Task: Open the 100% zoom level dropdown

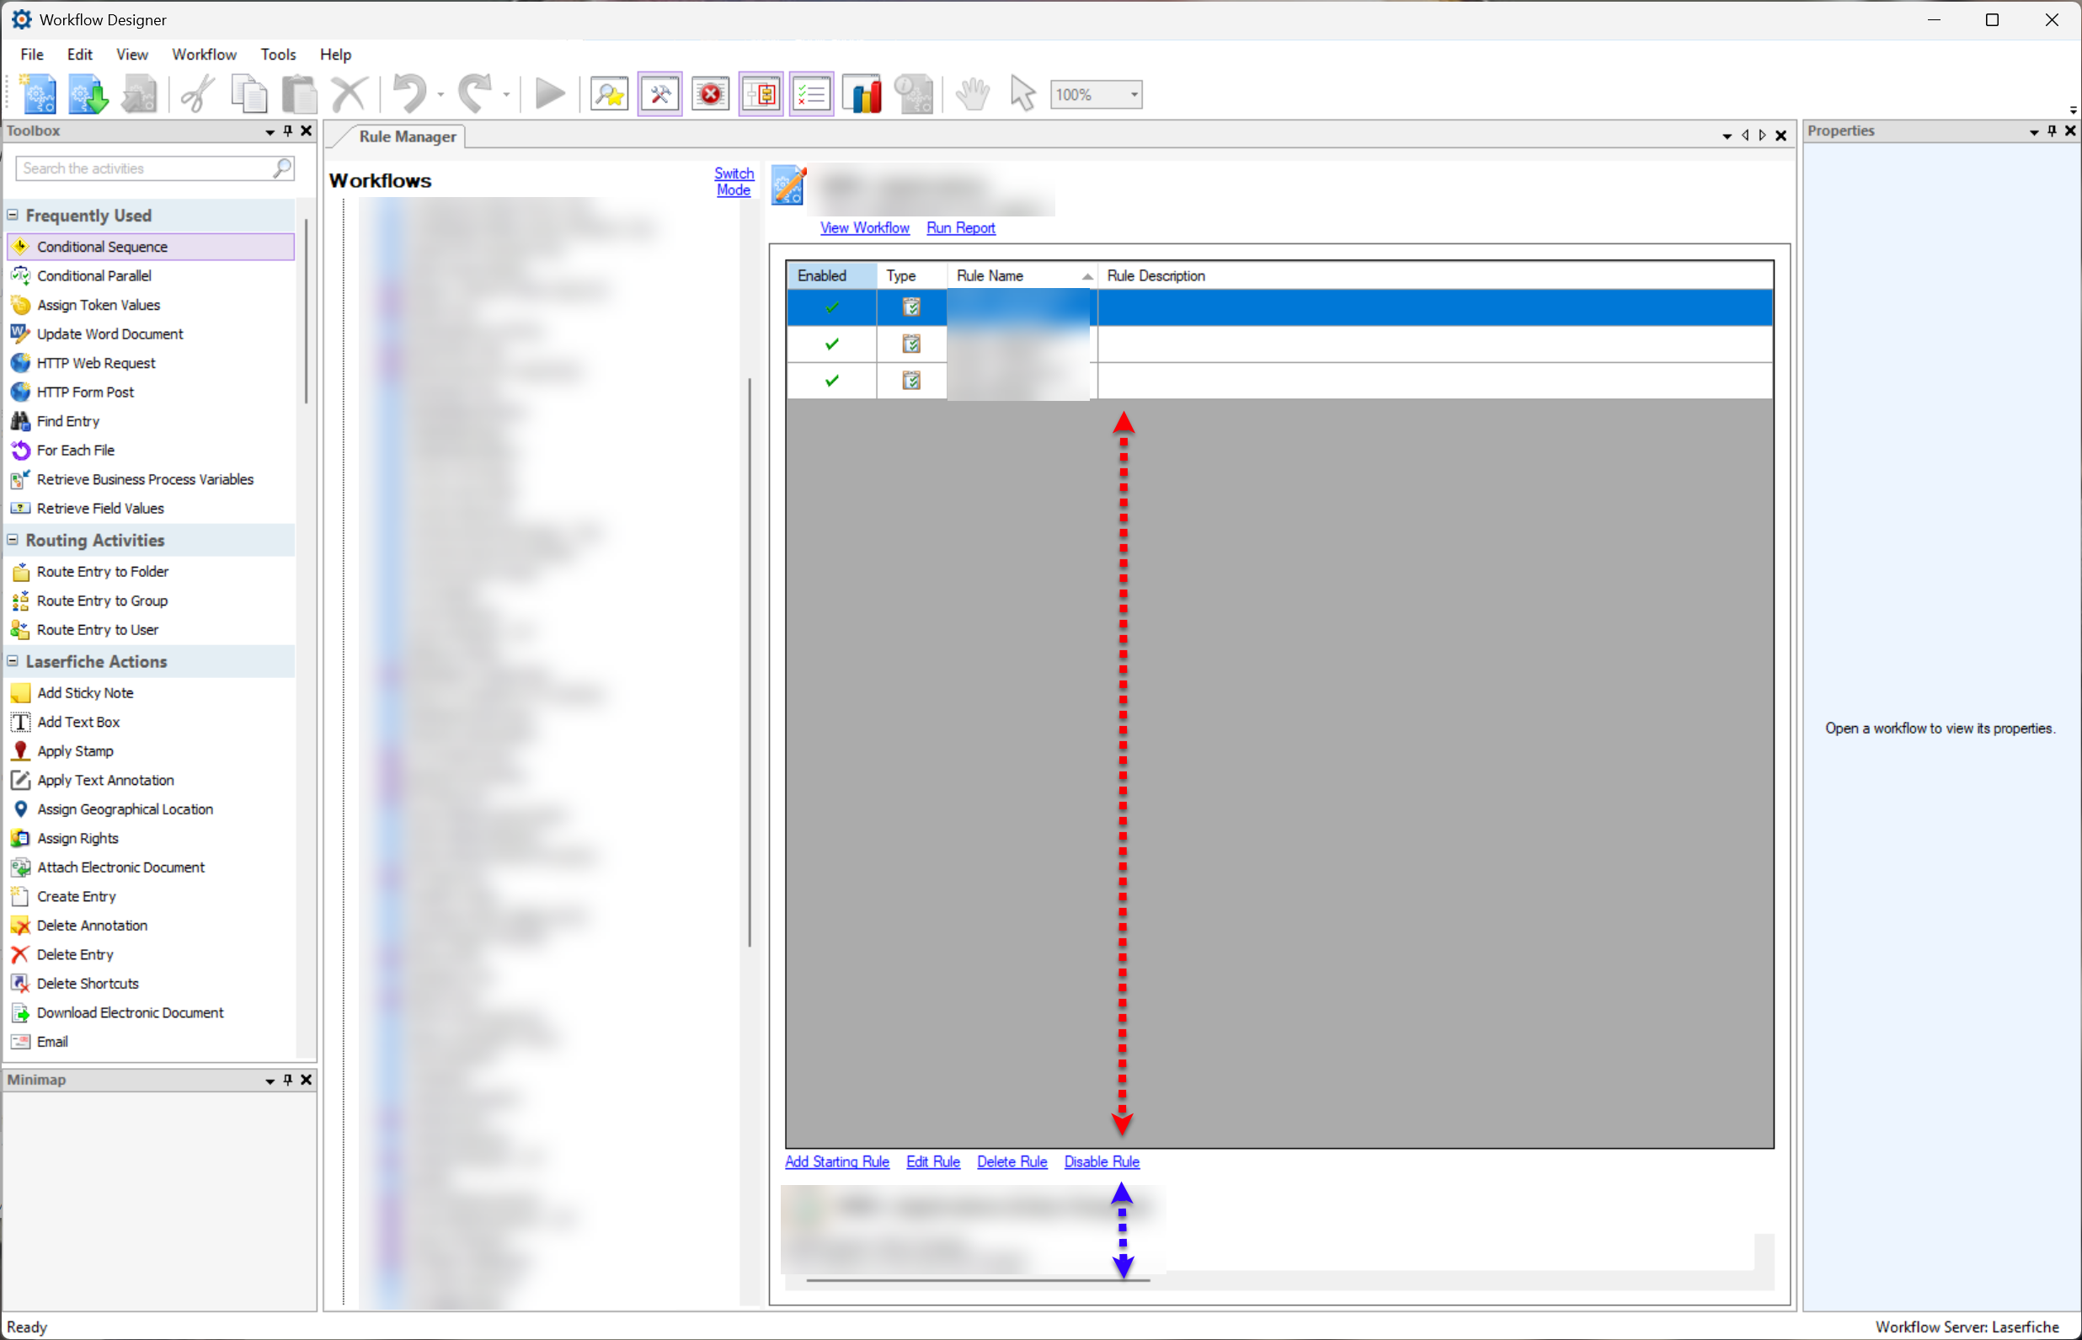Action: [x=1134, y=94]
